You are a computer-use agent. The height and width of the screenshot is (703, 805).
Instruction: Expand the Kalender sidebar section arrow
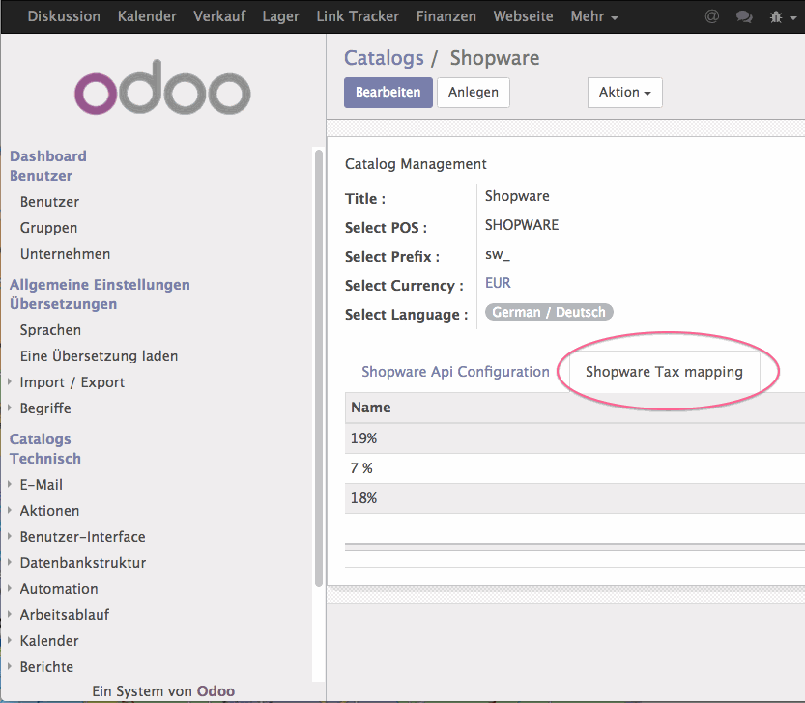click(10, 641)
